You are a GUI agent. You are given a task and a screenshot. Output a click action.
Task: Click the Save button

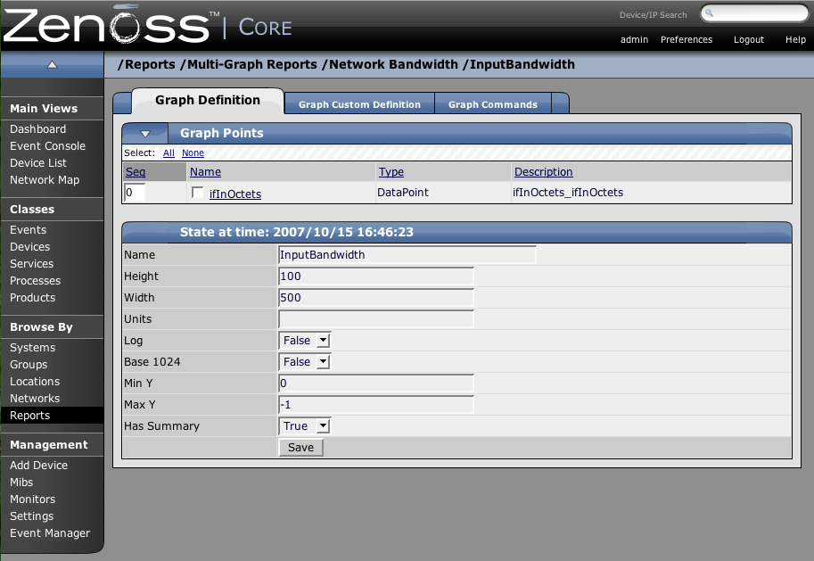(x=301, y=447)
